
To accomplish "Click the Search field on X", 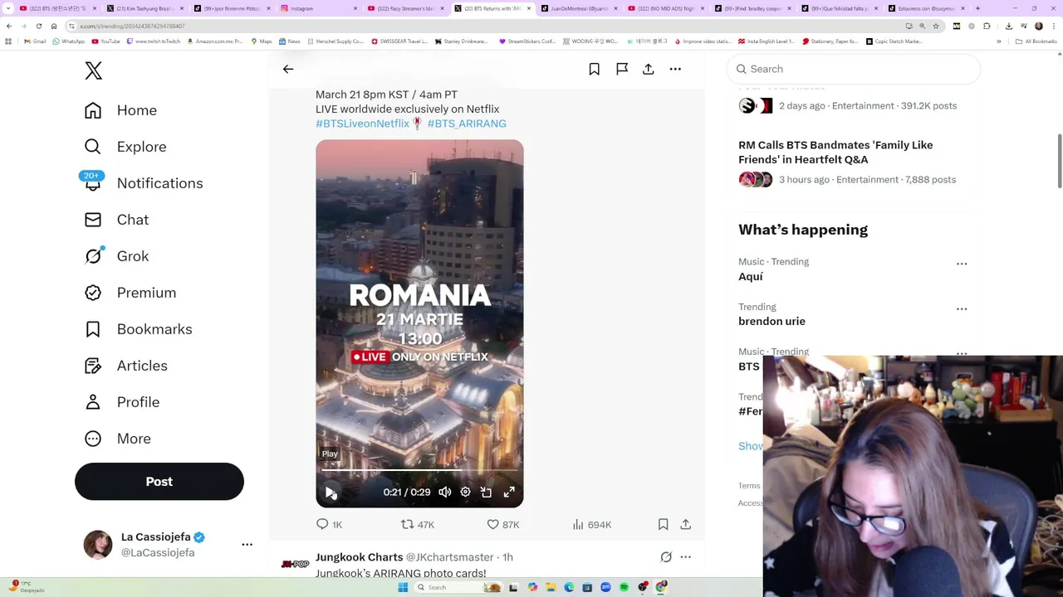I will (x=854, y=69).
